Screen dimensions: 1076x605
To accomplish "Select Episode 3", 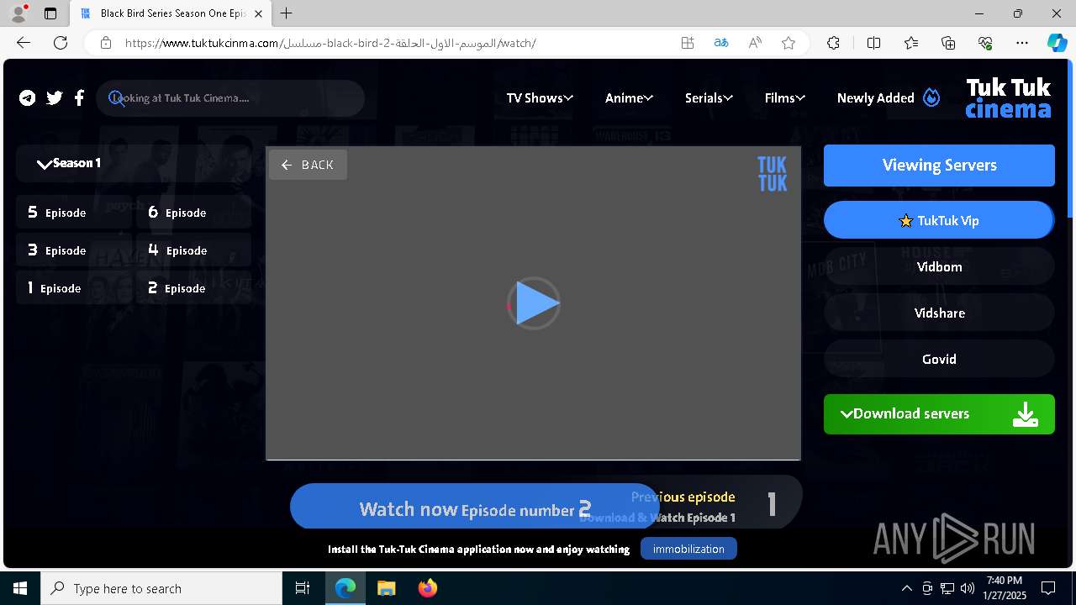I will tap(74, 250).
